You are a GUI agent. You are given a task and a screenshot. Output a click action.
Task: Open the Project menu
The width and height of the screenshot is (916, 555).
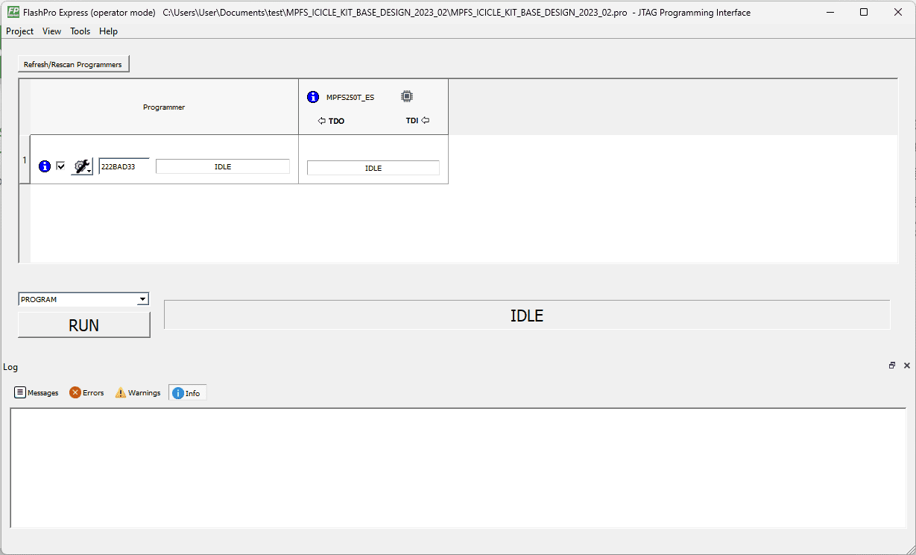pyautogui.click(x=20, y=31)
